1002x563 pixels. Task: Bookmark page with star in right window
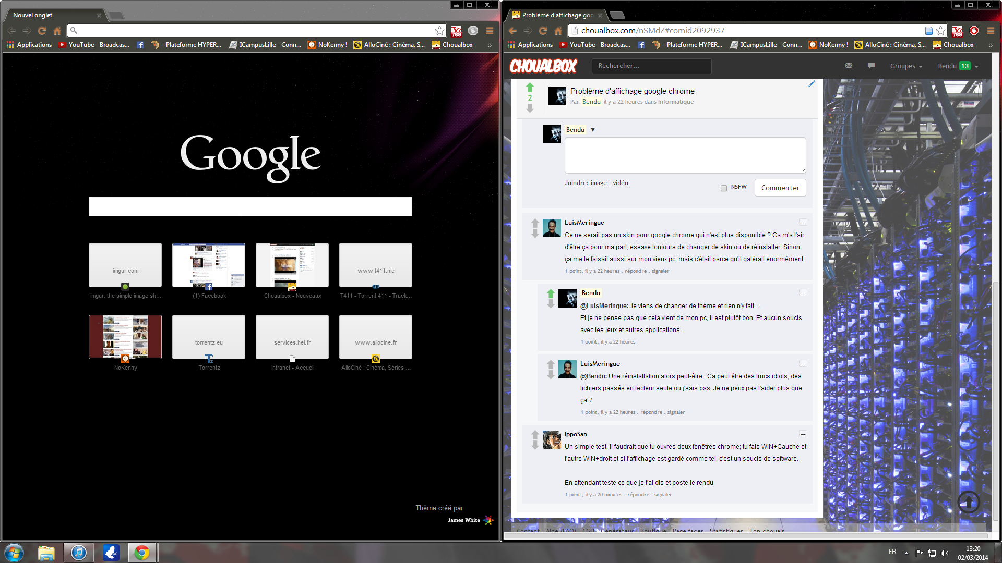pyautogui.click(x=941, y=31)
